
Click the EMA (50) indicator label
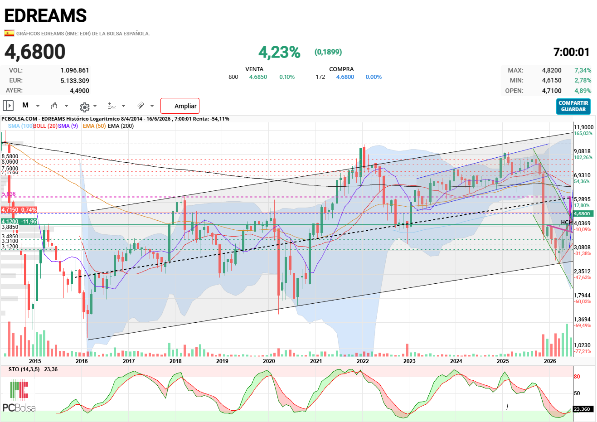[94, 126]
